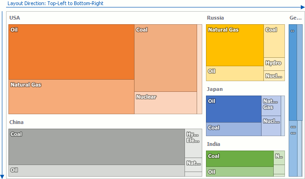Click China's Hy... Ele... tile
Screen dimensions: 305x179
click(x=193, y=143)
